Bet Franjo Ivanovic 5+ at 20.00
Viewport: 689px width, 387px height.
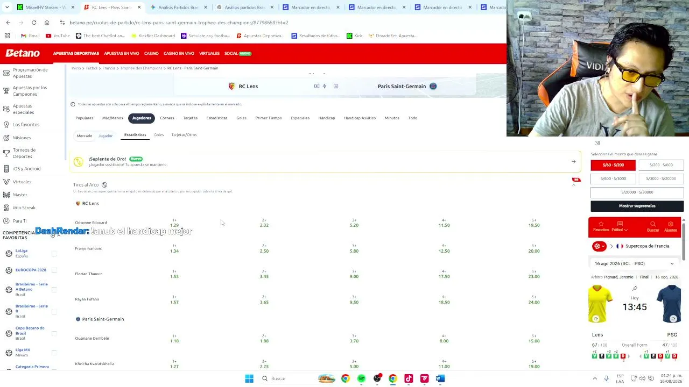pyautogui.click(x=534, y=249)
